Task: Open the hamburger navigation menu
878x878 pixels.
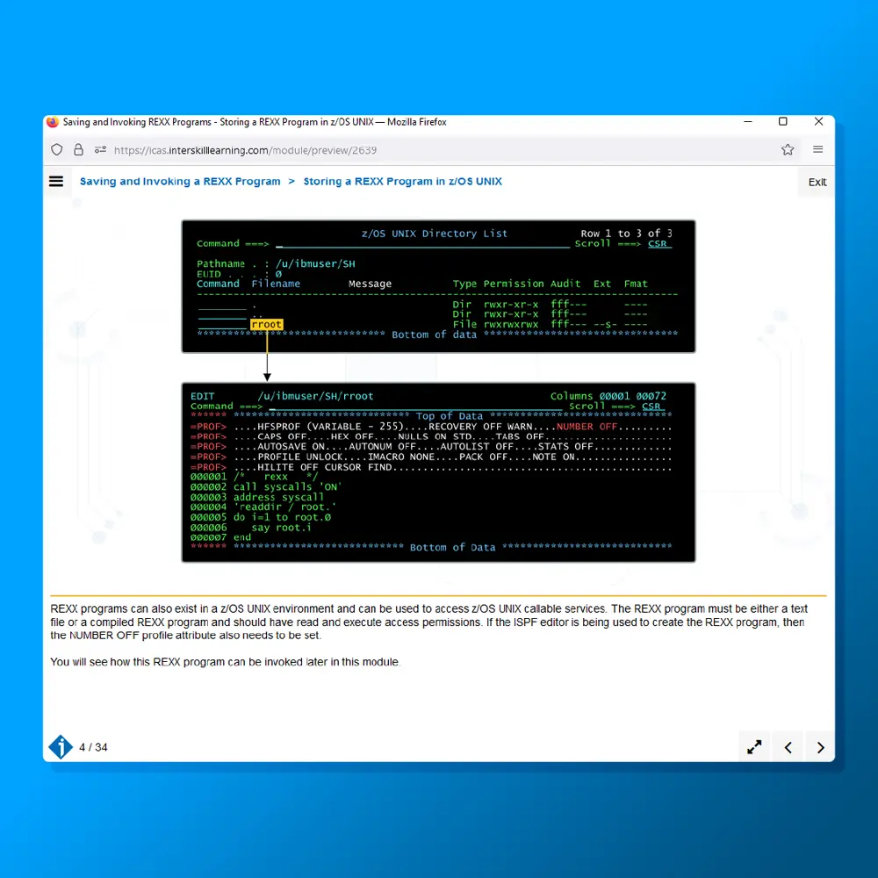Action: point(56,182)
